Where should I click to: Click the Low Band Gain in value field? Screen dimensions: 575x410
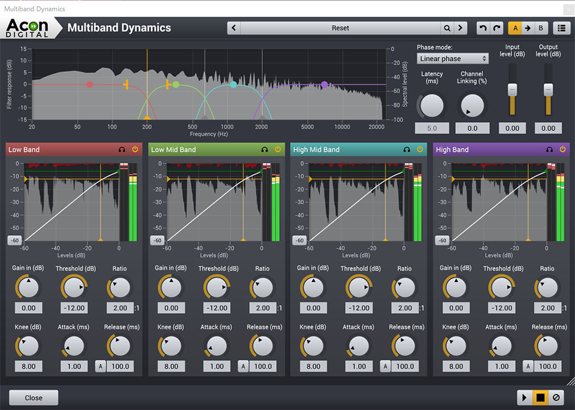point(29,308)
